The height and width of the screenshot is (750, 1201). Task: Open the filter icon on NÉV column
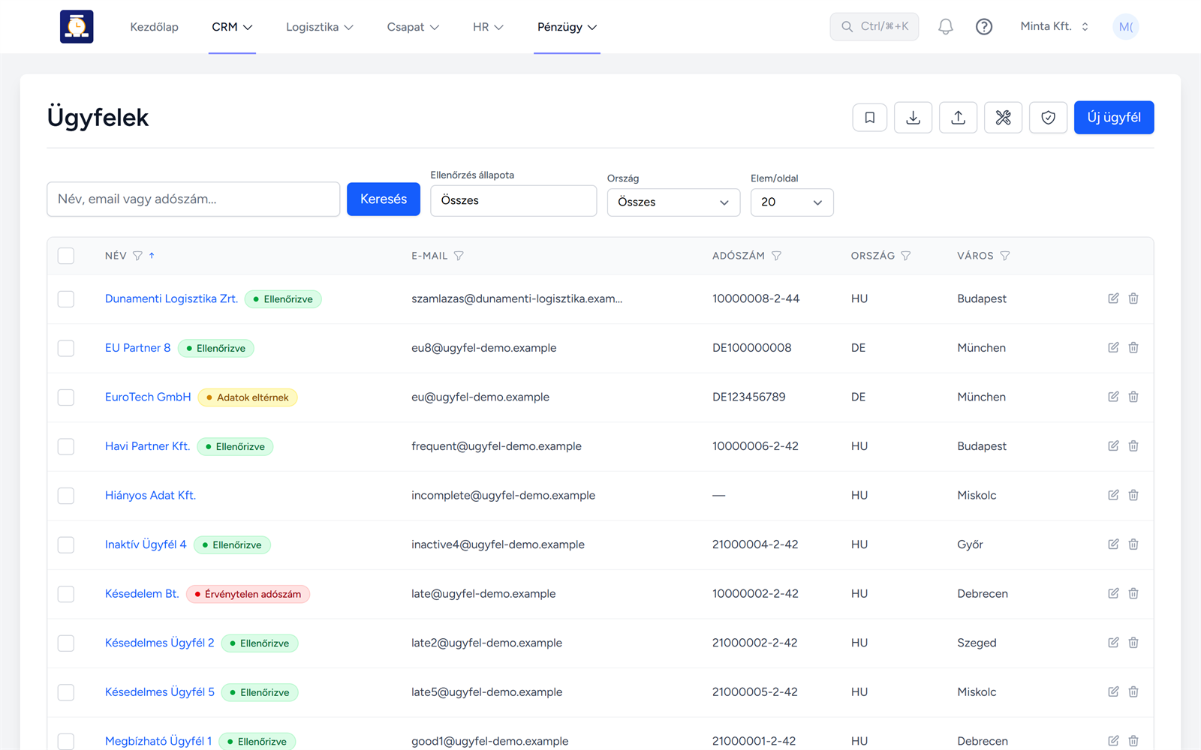(137, 256)
